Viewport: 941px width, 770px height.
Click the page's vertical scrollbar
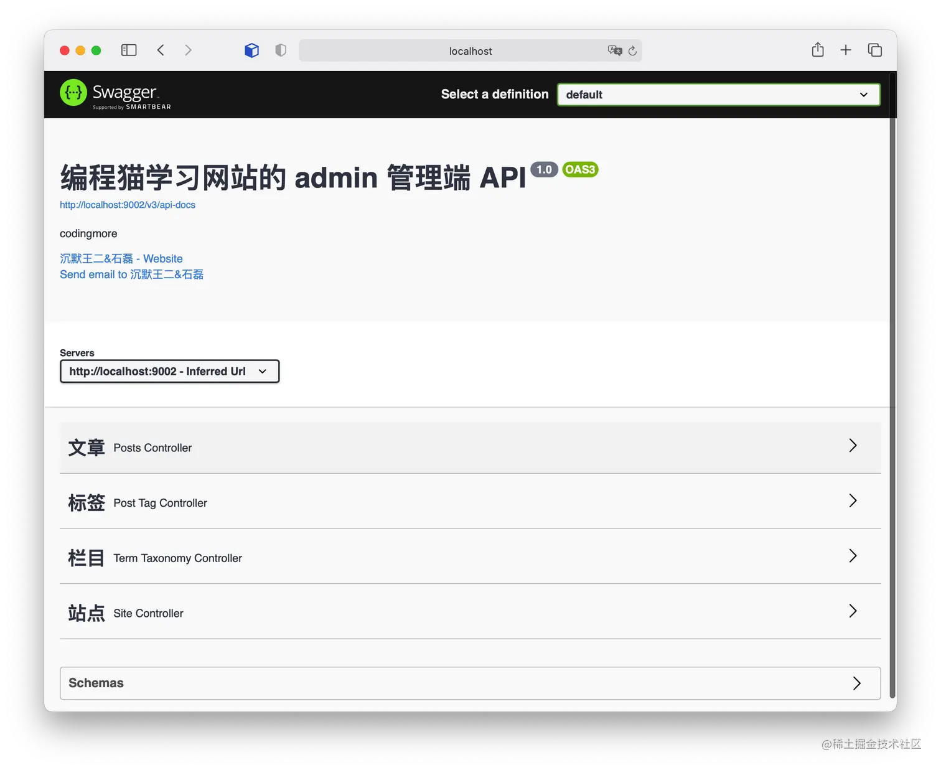[892, 386]
